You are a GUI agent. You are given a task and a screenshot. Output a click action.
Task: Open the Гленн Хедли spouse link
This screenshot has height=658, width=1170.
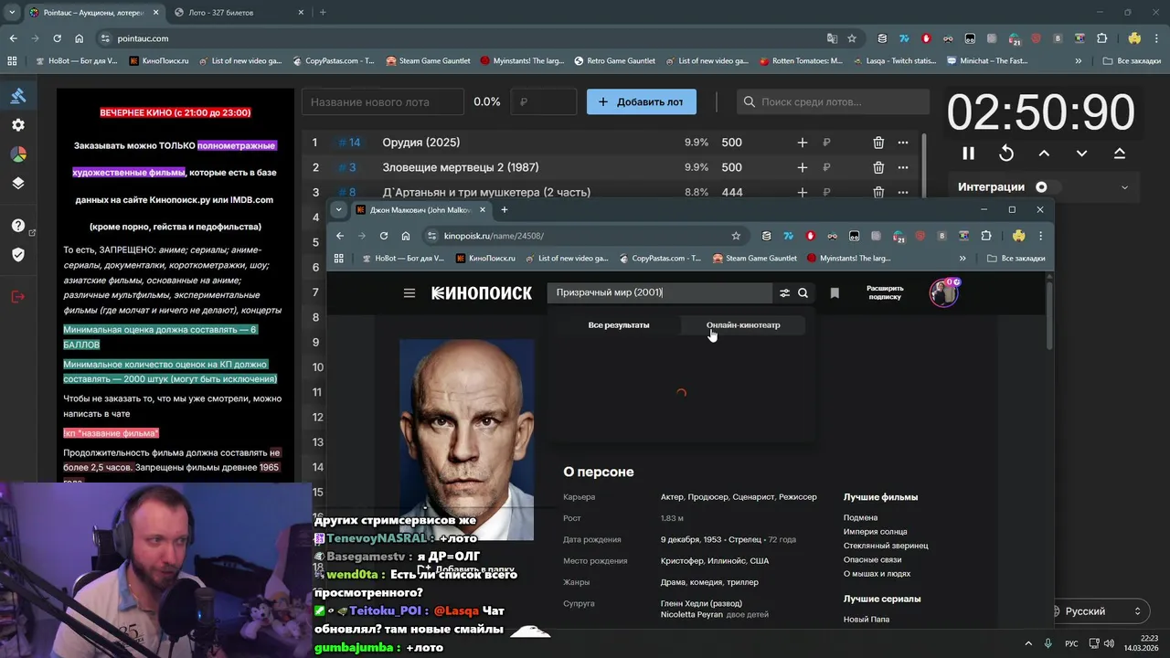click(701, 603)
